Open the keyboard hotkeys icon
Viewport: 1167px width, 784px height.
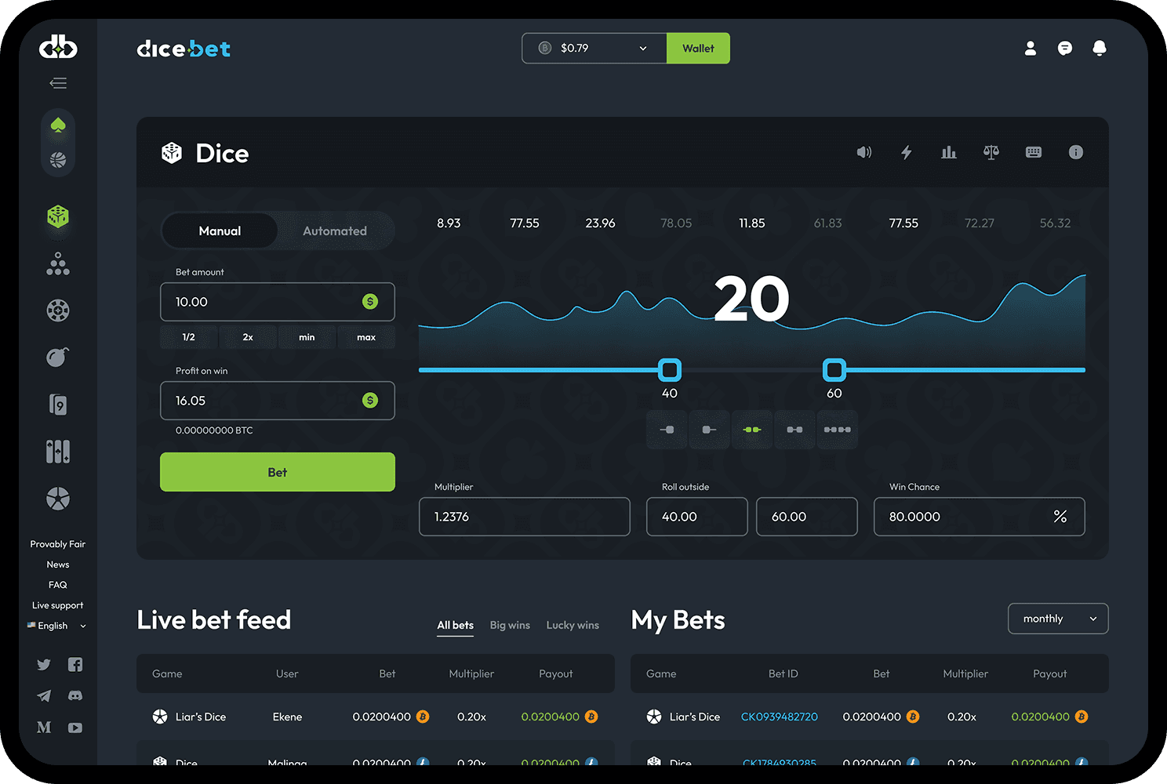tap(1034, 152)
